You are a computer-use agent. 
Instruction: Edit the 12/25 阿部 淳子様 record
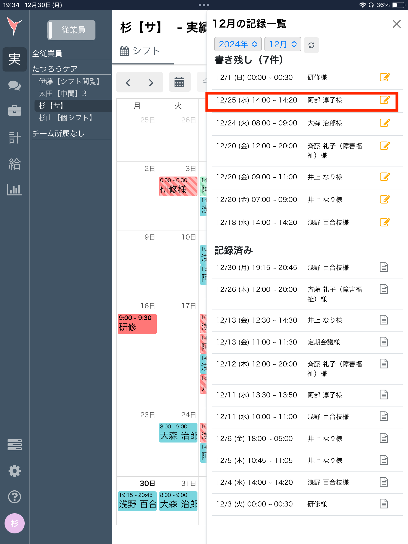point(385,100)
